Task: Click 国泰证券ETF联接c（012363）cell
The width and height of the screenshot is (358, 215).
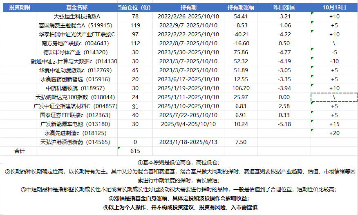Action: tap(77, 115)
